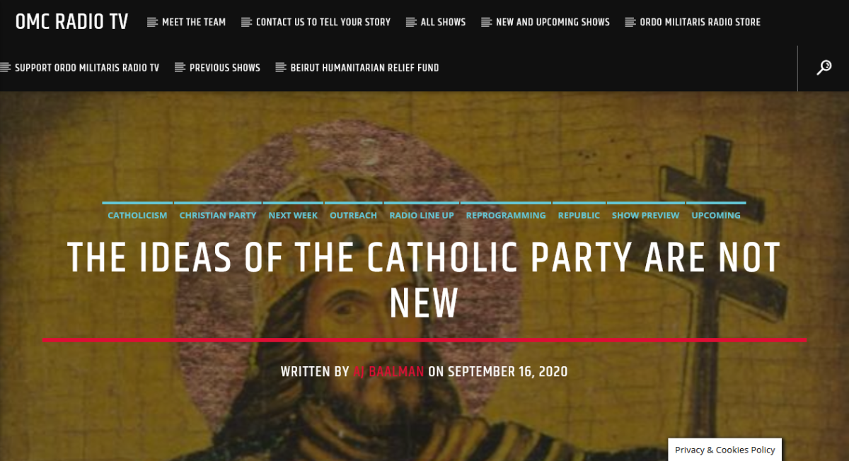Open author AJ Baalman's page
The height and width of the screenshot is (461, 849).
tap(388, 371)
